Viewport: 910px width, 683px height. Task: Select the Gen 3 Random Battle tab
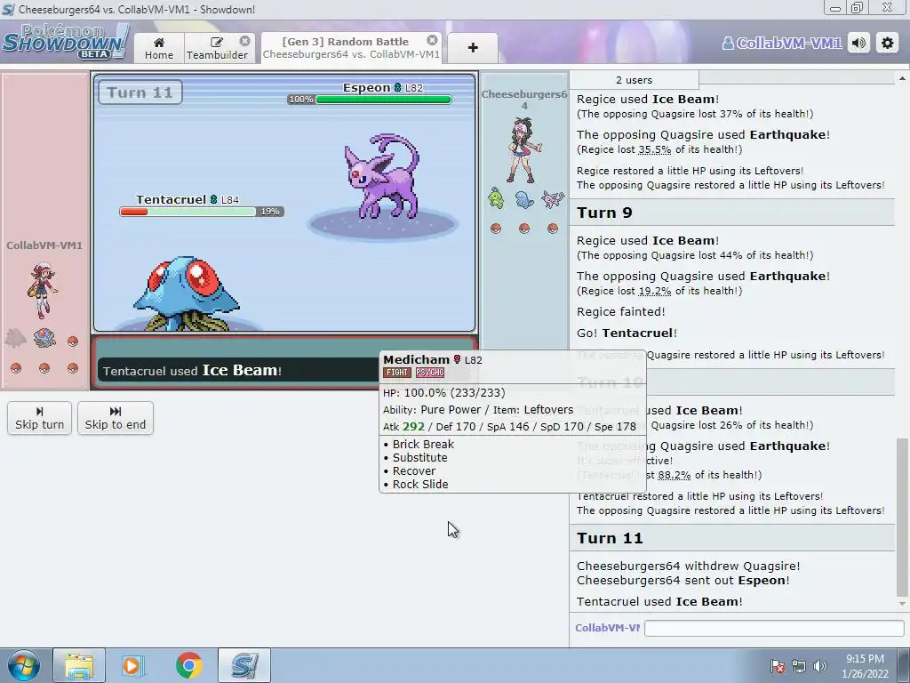(x=350, y=48)
